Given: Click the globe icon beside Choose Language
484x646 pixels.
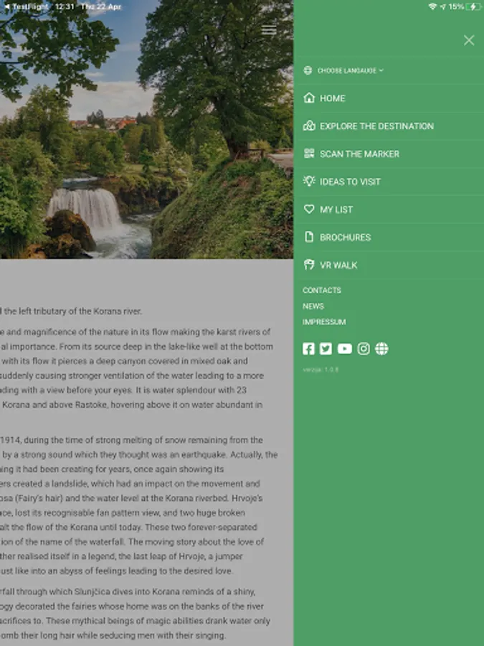Looking at the screenshot, I should (x=308, y=70).
